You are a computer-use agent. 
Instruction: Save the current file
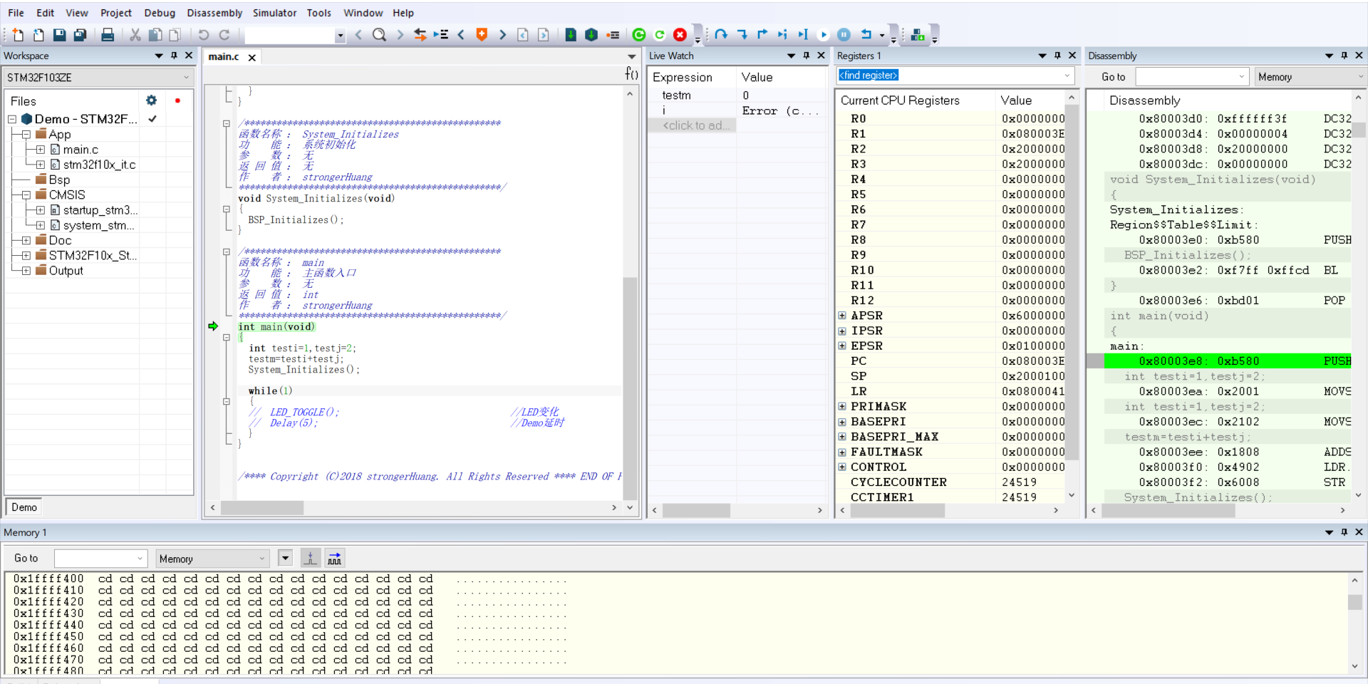59,34
